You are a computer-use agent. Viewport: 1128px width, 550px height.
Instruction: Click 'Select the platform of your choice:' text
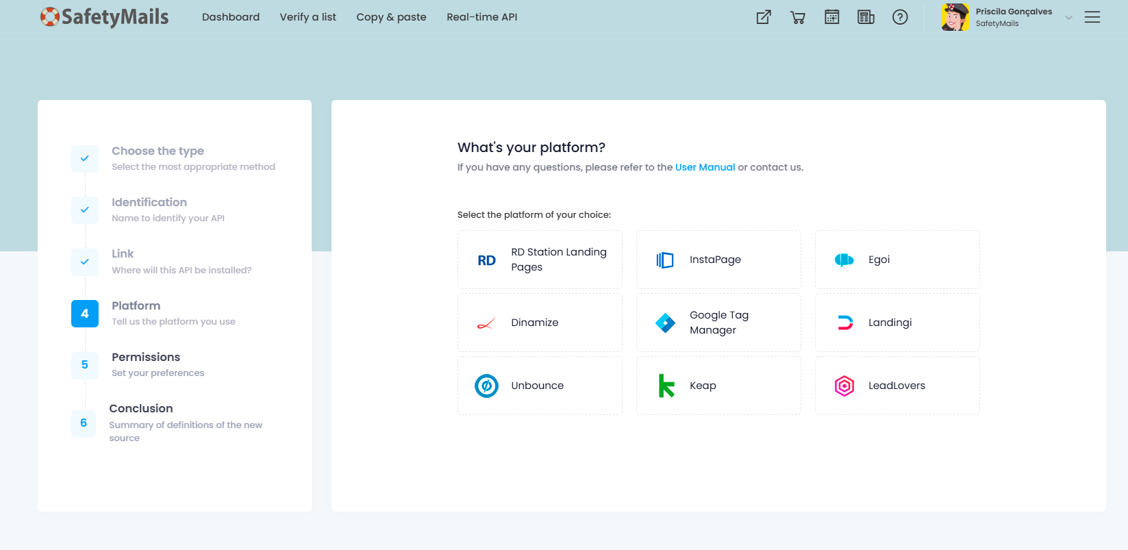pyautogui.click(x=534, y=214)
